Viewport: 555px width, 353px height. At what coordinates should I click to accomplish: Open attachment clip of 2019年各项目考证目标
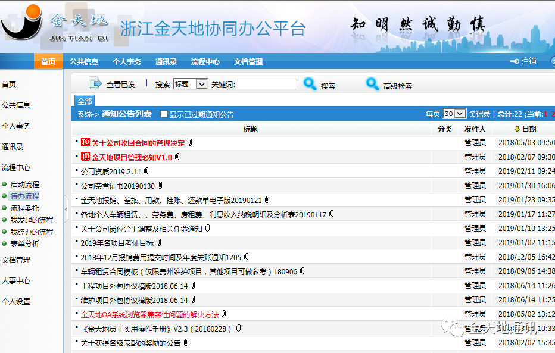[x=159, y=242]
